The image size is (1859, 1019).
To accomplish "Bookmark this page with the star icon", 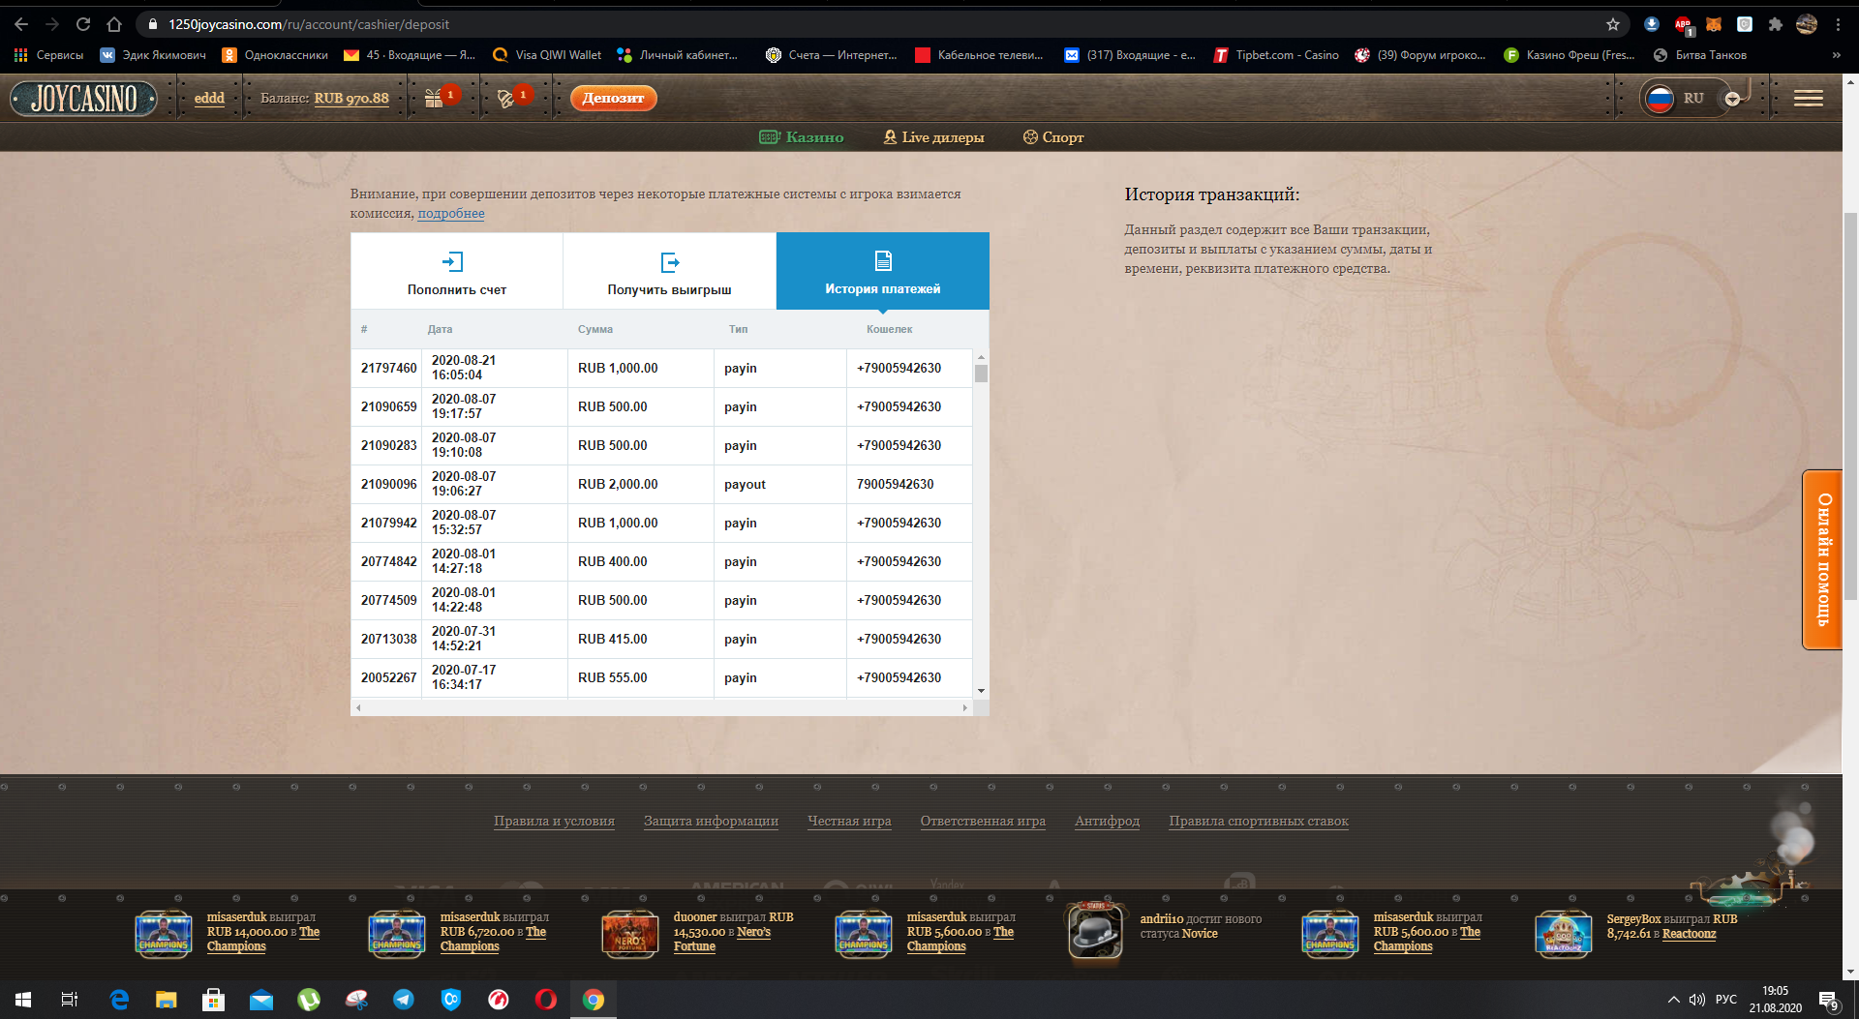I will click(x=1613, y=24).
